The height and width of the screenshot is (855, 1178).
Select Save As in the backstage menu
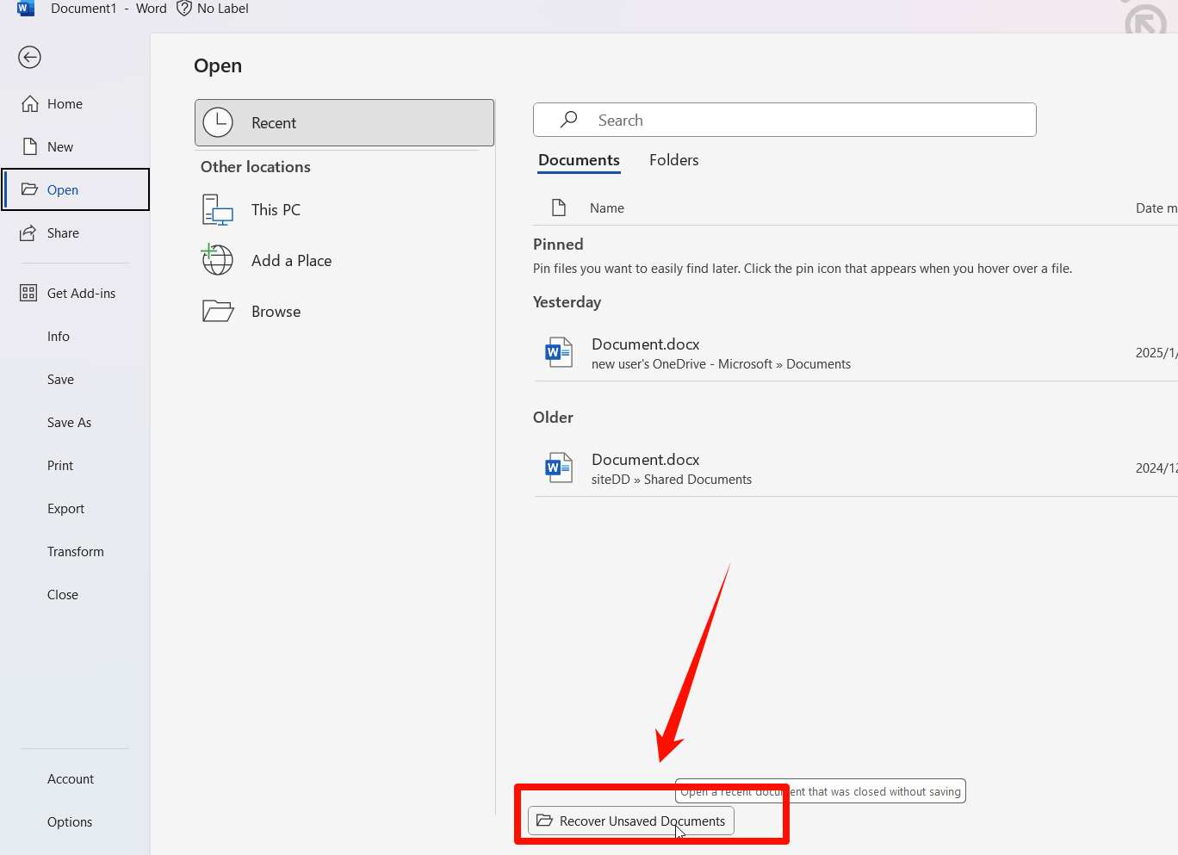click(69, 423)
